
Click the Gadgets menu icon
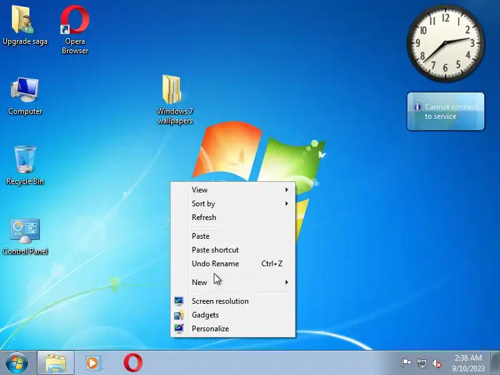coord(179,315)
